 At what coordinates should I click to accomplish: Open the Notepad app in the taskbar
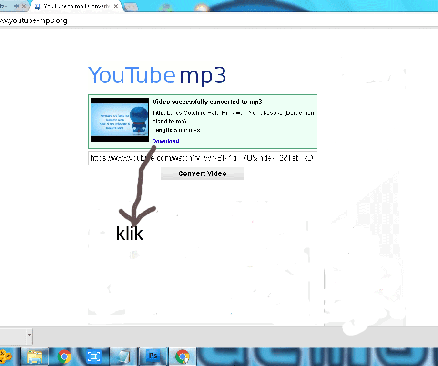click(x=123, y=356)
